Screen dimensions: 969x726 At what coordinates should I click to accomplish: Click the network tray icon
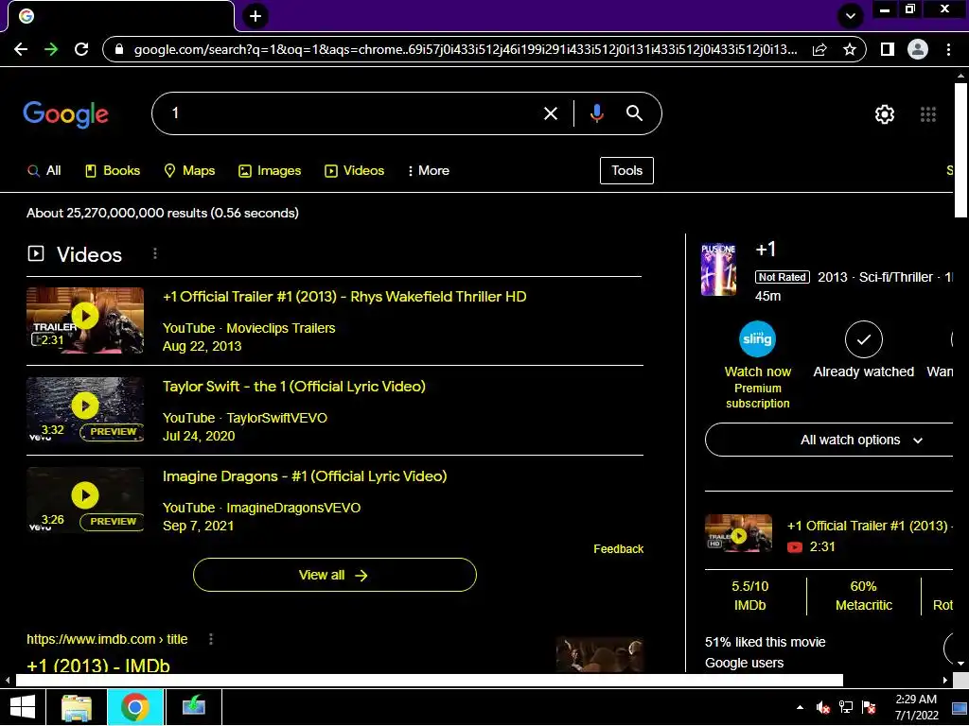tap(846, 707)
